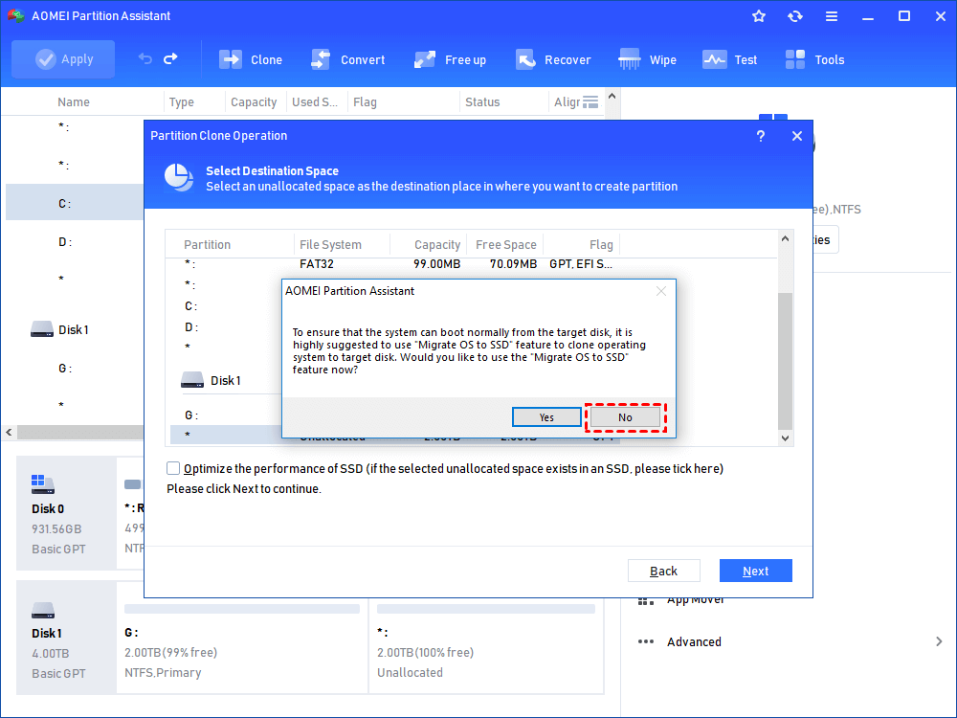The image size is (957, 718).
Task: Select the C: partition row in dialog
Action: click(225, 306)
